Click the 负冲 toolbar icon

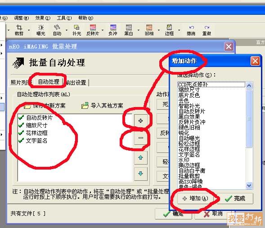(x=113, y=30)
